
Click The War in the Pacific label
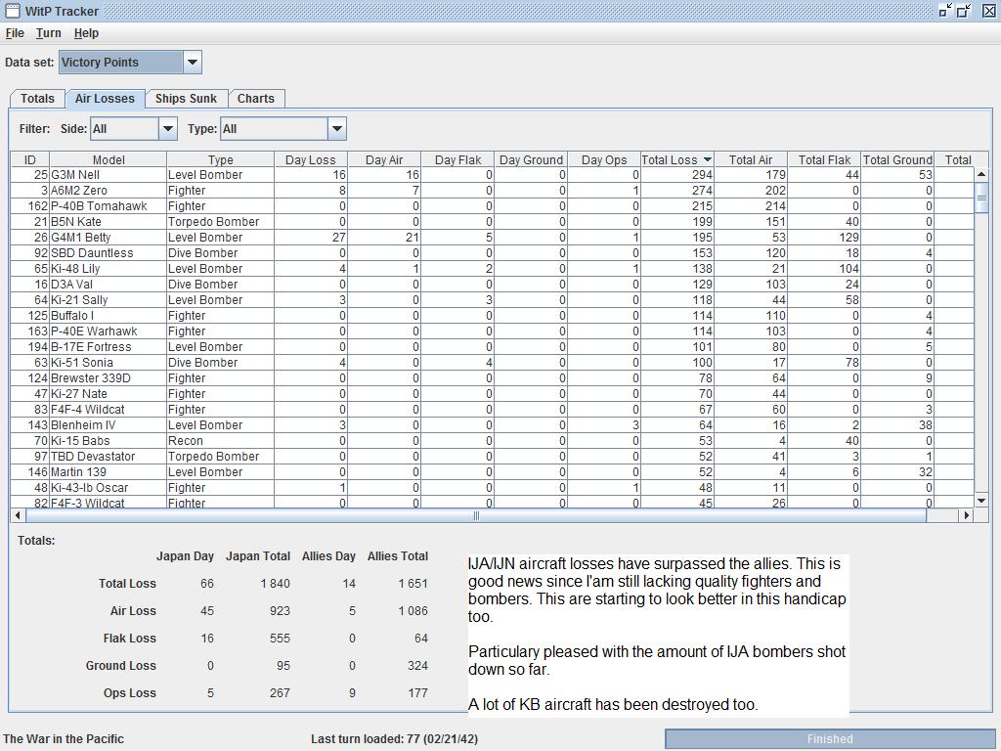pos(64,739)
